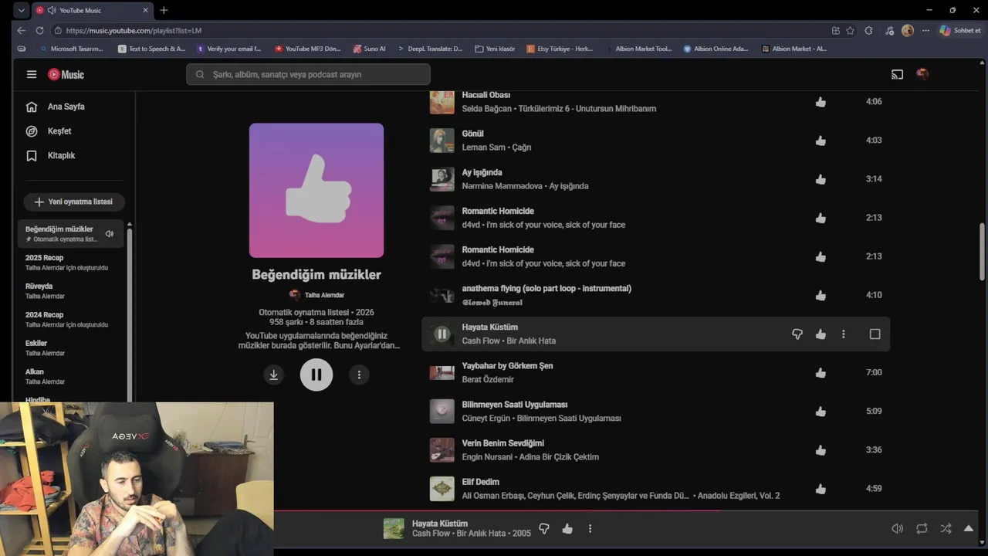This screenshot has width=988, height=556.
Task: Click the main page vertical scrollbar
Action: pos(982,253)
